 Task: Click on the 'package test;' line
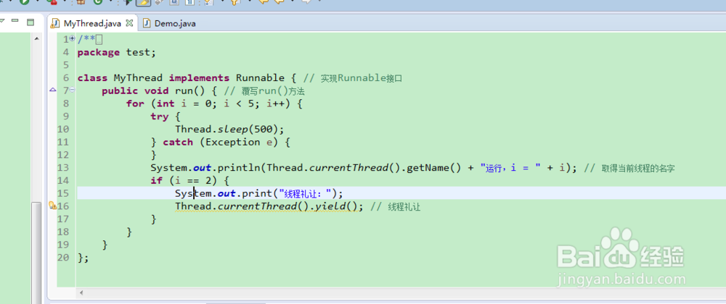click(117, 52)
